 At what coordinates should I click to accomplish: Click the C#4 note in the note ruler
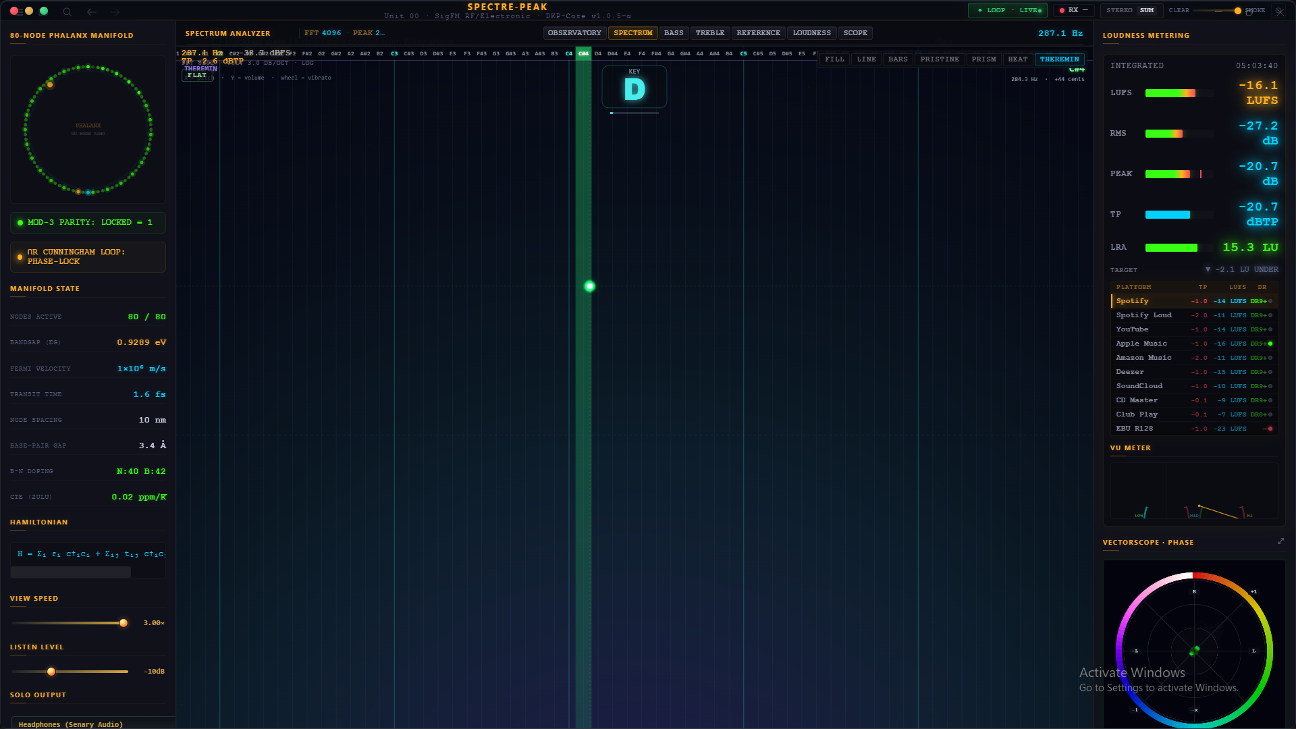coord(583,53)
